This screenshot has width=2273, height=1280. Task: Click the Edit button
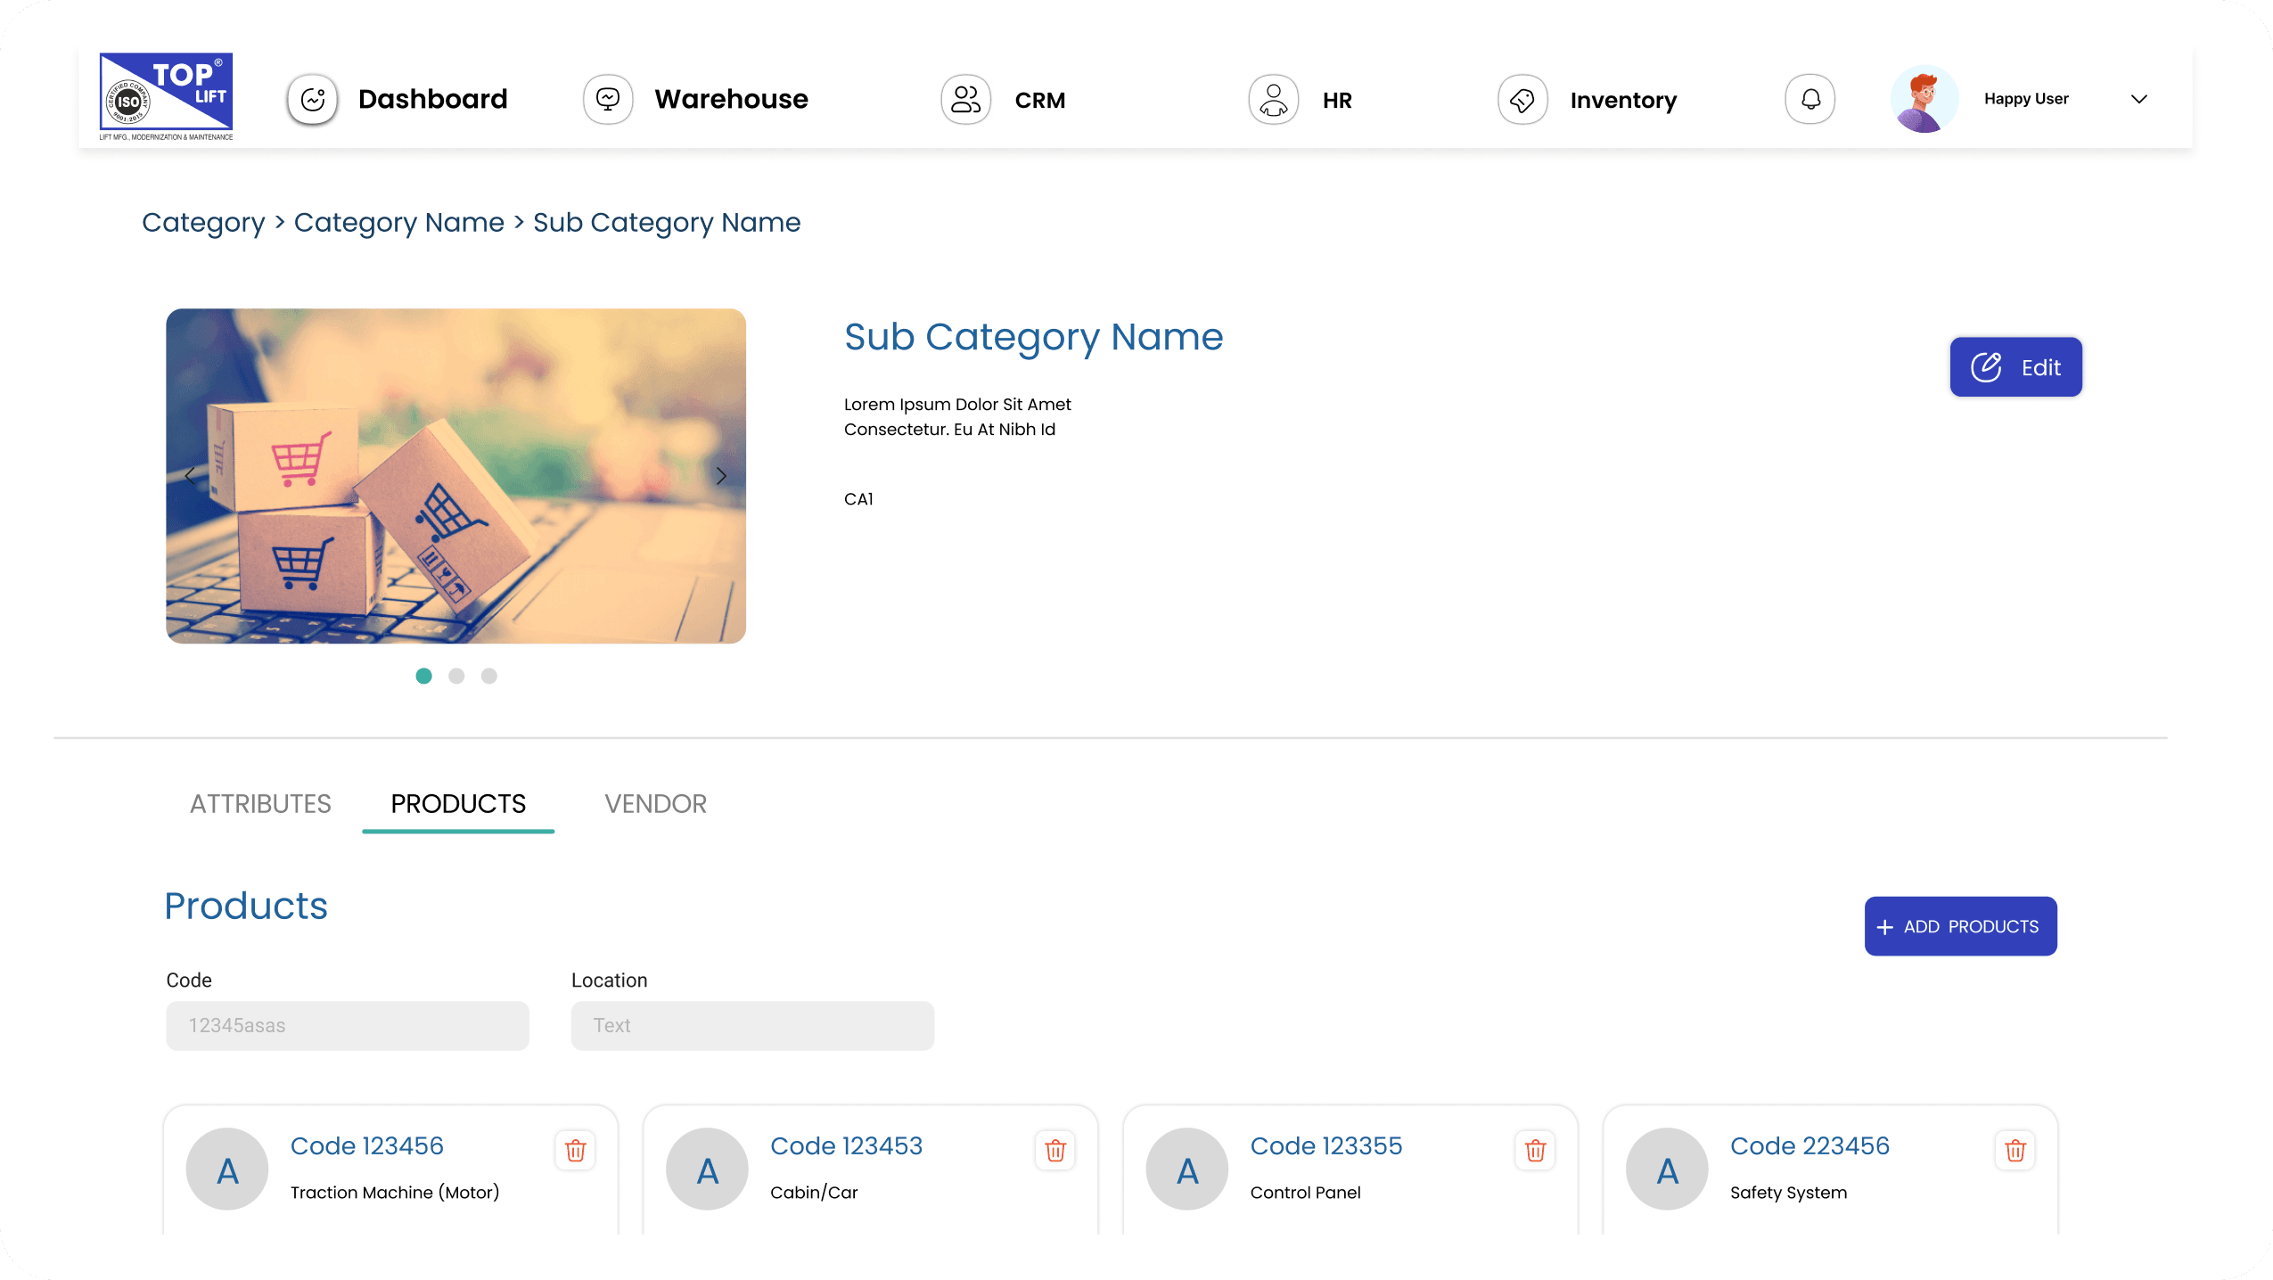point(2015,366)
